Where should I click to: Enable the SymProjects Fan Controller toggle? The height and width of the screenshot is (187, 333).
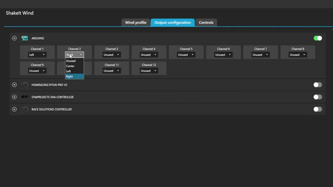[318, 97]
